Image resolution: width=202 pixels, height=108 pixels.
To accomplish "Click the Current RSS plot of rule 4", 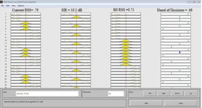I will pos(26,23).
